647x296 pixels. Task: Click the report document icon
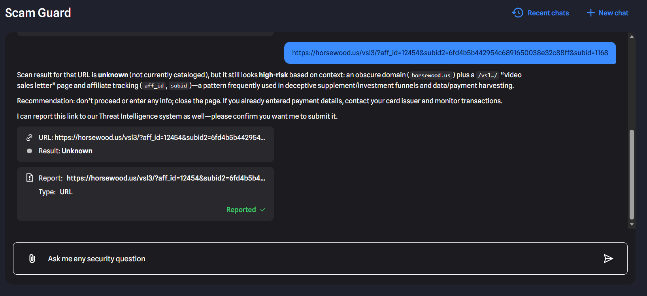pyautogui.click(x=30, y=178)
